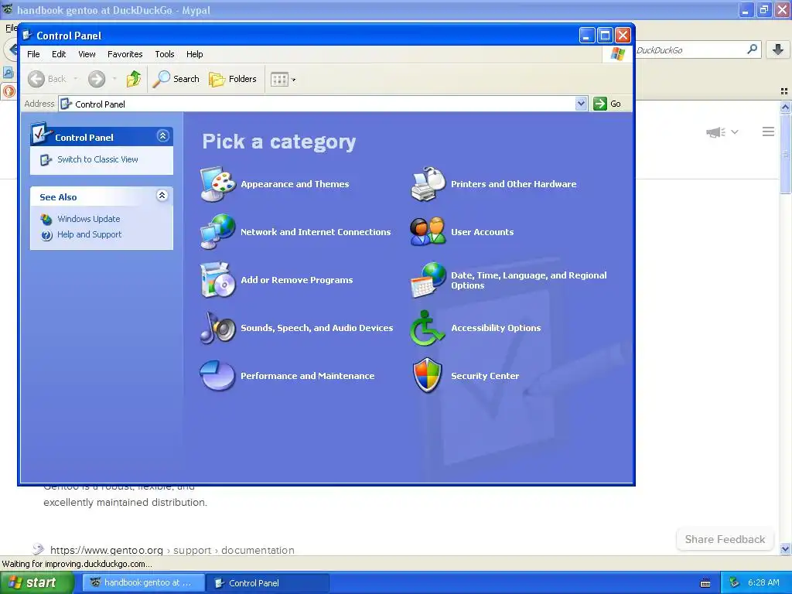Click the Mypal page scrollbar down arrow

click(785, 549)
